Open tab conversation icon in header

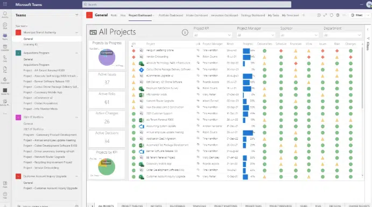319,15
